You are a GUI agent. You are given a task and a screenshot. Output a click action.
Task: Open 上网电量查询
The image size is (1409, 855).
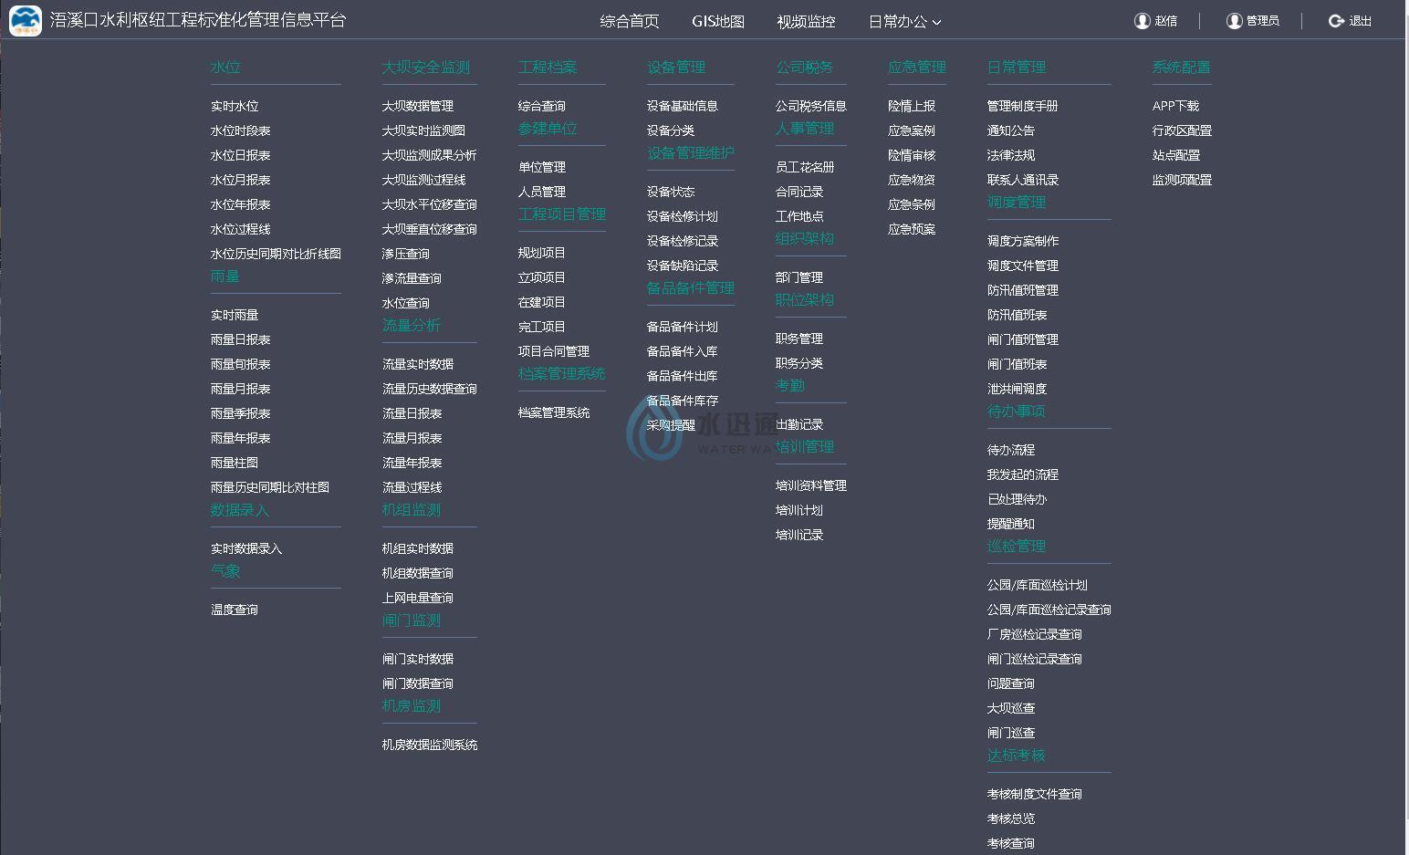418,598
